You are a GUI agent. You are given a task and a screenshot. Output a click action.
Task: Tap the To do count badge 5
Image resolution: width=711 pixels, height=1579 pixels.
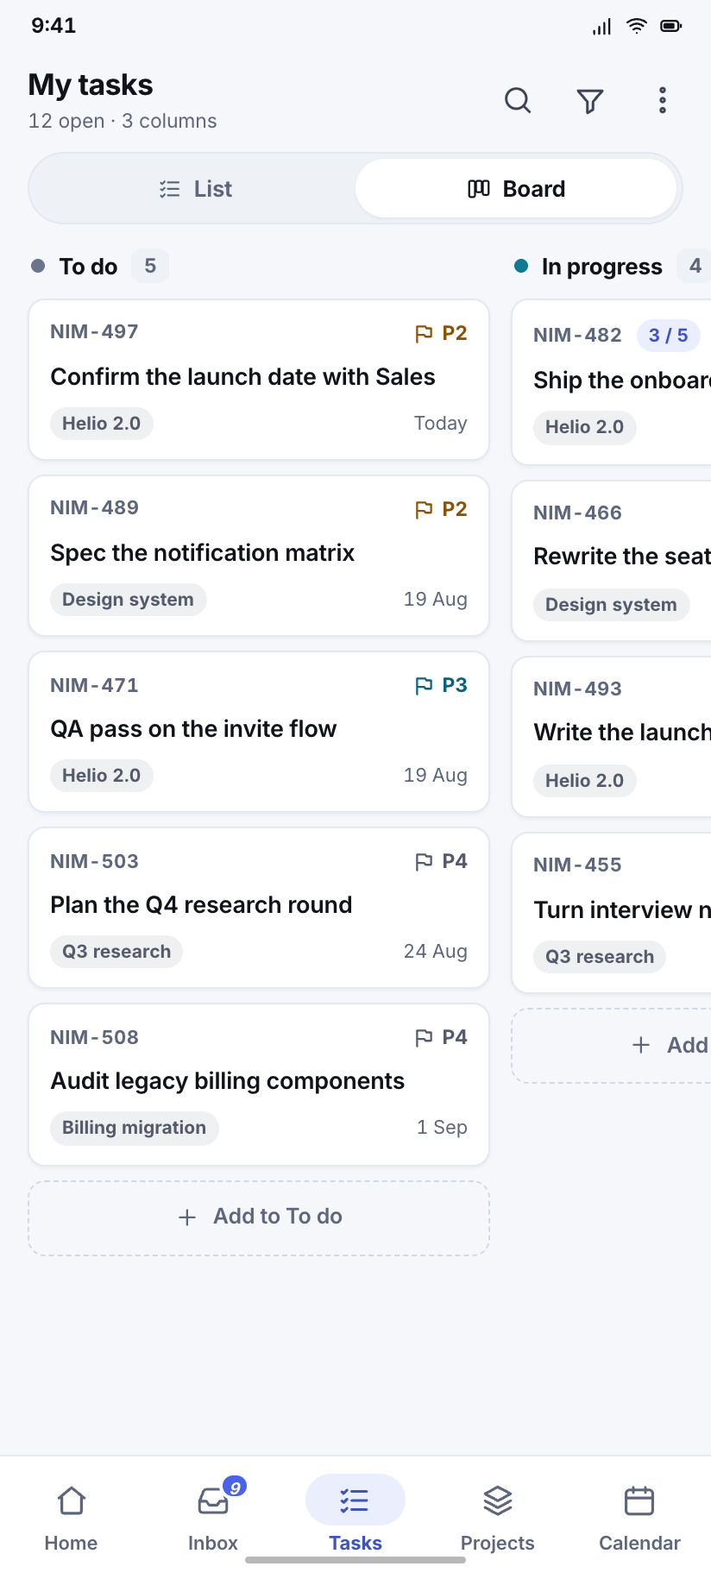pyautogui.click(x=150, y=266)
